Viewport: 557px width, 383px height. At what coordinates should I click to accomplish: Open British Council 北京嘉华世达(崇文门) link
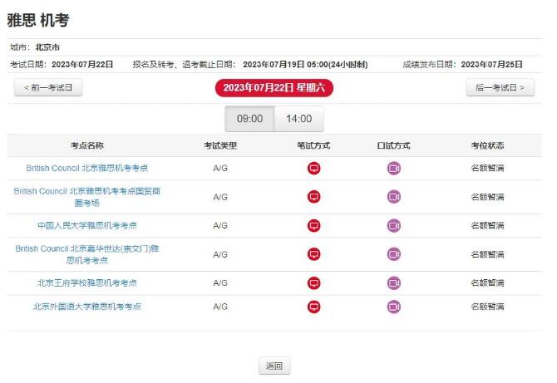tap(87, 254)
